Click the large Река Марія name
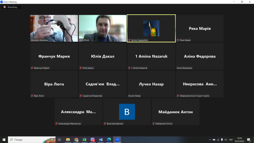The image size is (254, 143). click(200, 28)
